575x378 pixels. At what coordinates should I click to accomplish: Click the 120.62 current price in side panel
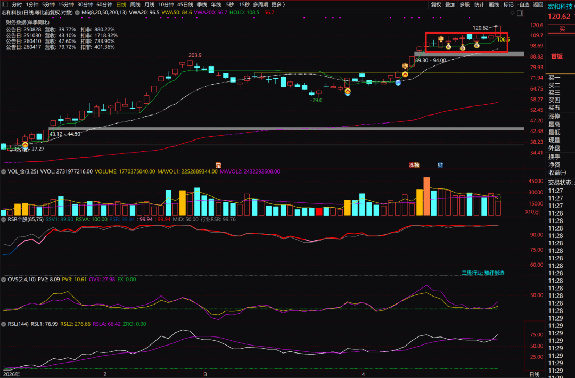coord(559,17)
